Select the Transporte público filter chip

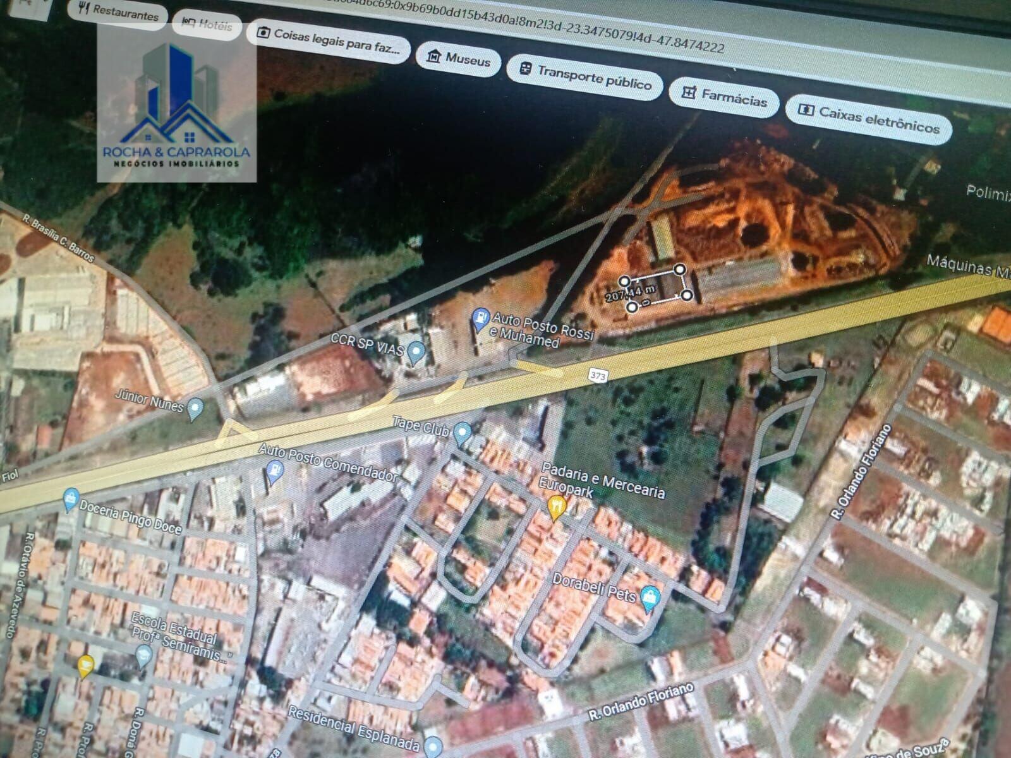585,77
